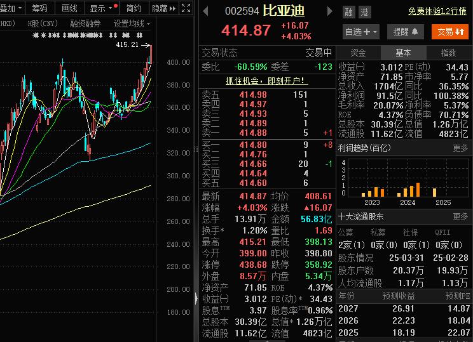The height and width of the screenshot is (342, 473).
Task: Click 买三 price 414.66
Action: pos(253,164)
